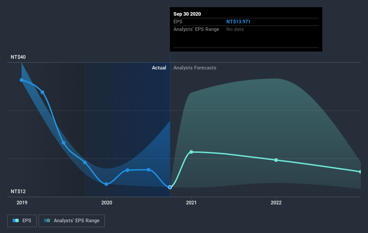Toggle the Analysts' EPS Range legend

pos(72,220)
